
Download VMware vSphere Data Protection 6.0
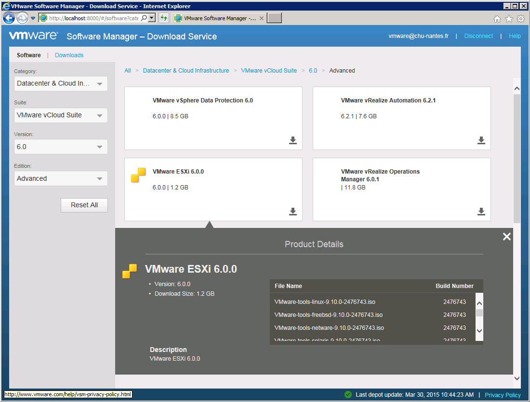[292, 140]
